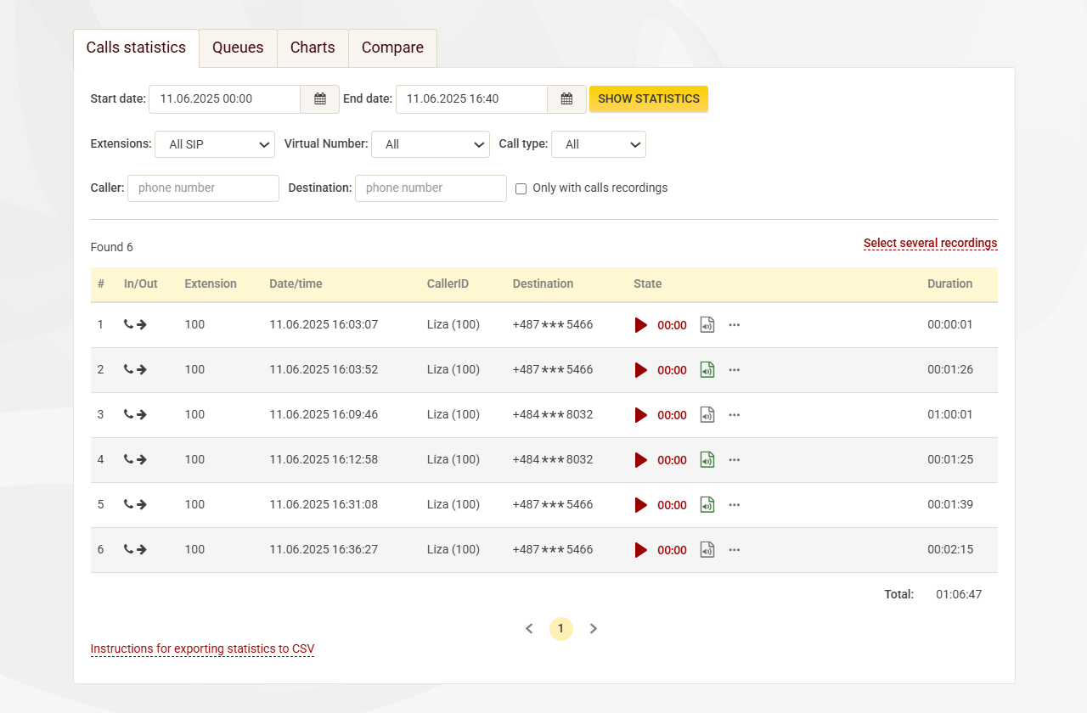Open Select several recordings link
This screenshot has width=1087, height=713.
[930, 243]
